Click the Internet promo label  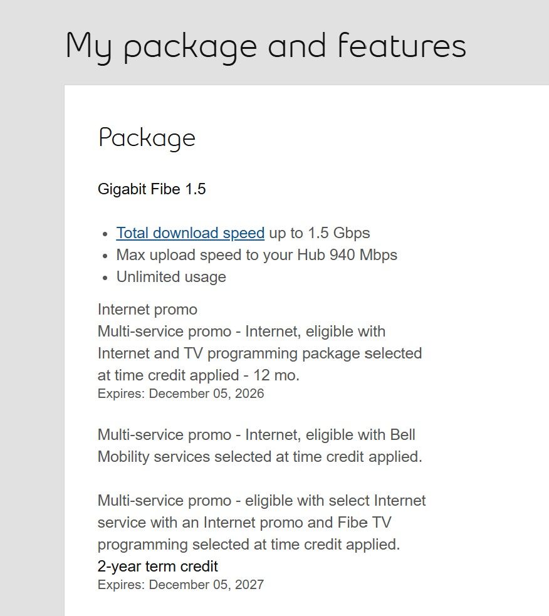(x=147, y=310)
